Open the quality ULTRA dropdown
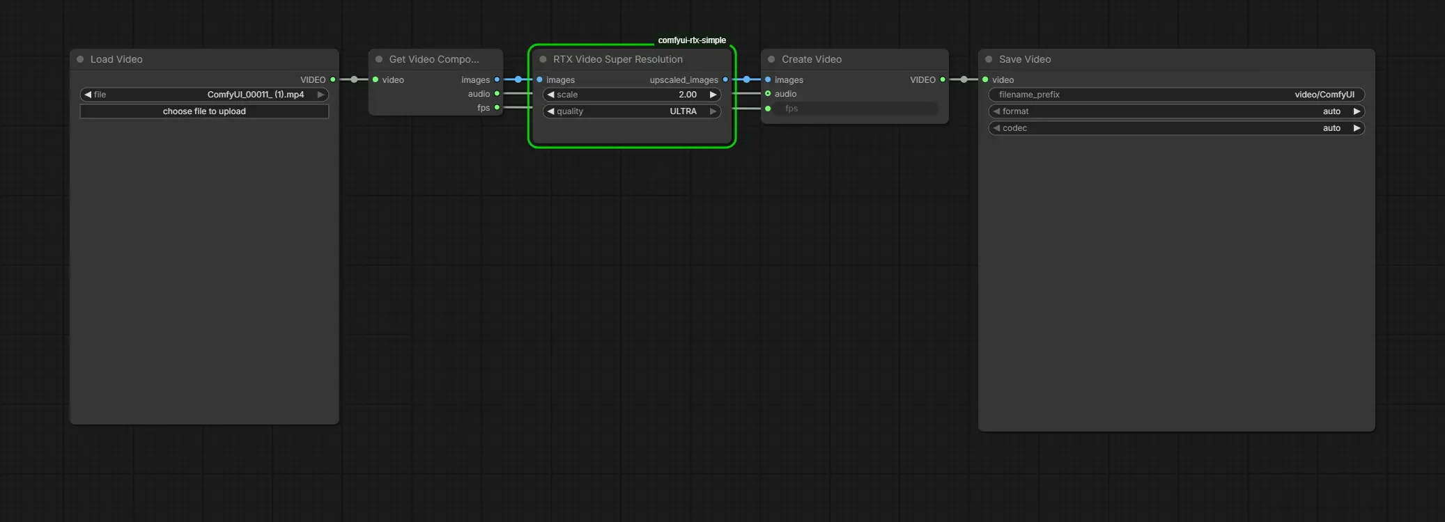1445x522 pixels. point(631,111)
